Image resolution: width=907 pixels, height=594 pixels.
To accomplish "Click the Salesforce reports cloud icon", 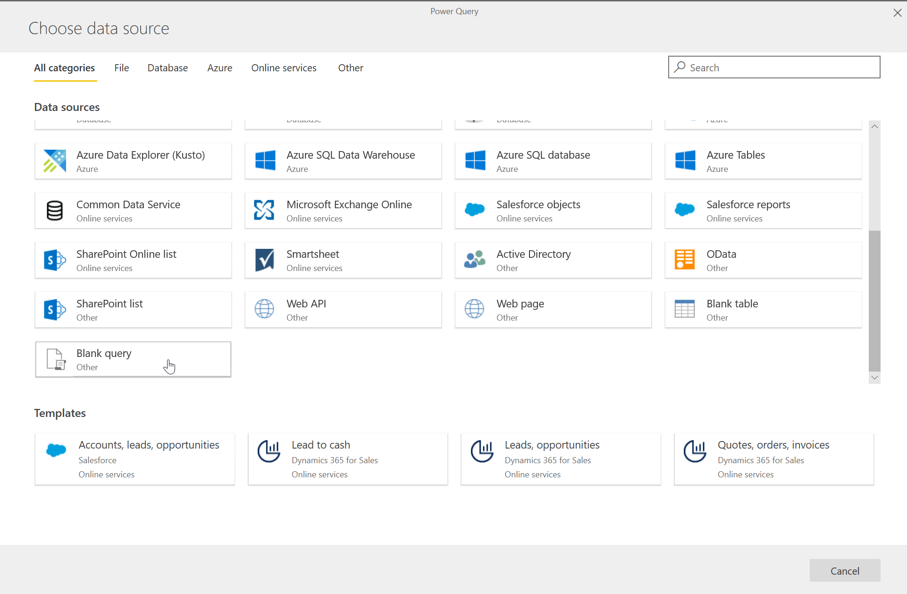I will [x=685, y=209].
